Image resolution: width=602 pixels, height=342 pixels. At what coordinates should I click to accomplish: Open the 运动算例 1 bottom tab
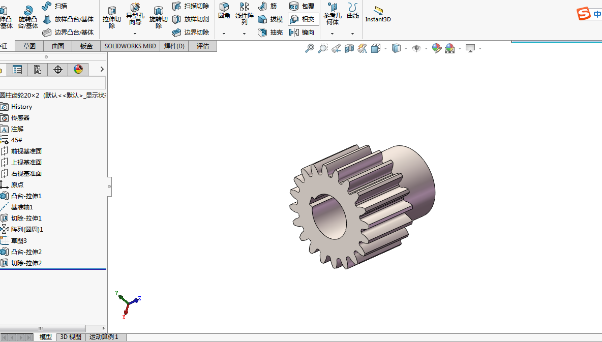(104, 337)
